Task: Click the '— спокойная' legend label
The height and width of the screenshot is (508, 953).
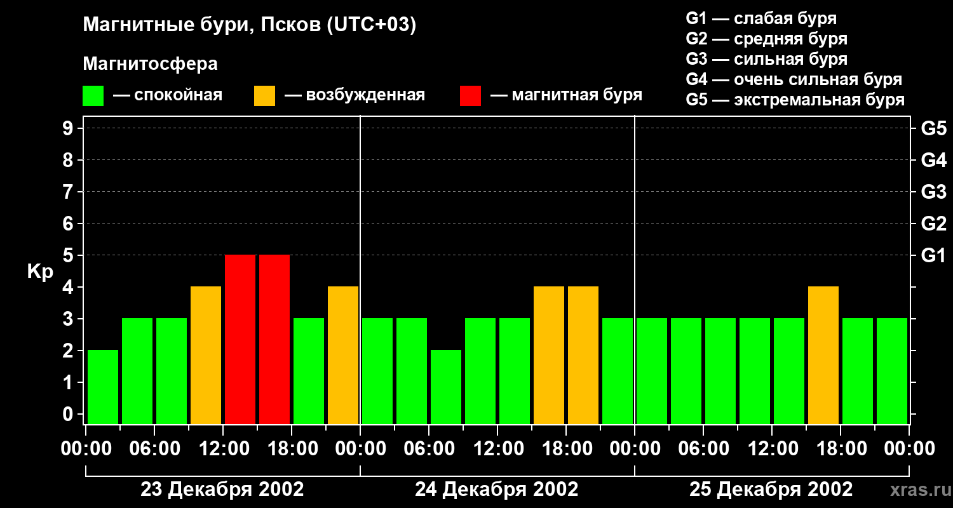Action: tap(168, 95)
